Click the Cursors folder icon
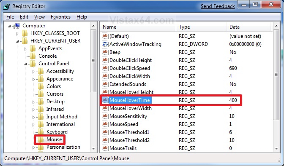The image size is (284, 166). (x=41, y=94)
